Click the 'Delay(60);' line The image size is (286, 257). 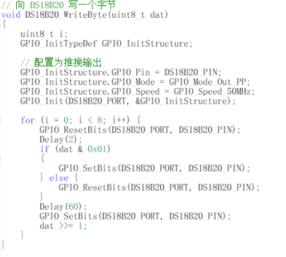point(63,207)
